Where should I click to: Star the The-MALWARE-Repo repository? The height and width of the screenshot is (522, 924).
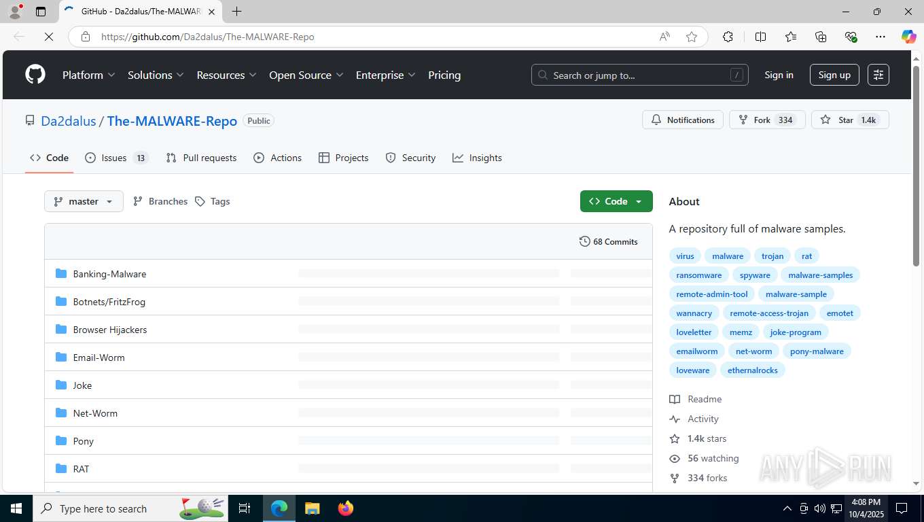pyautogui.click(x=850, y=120)
